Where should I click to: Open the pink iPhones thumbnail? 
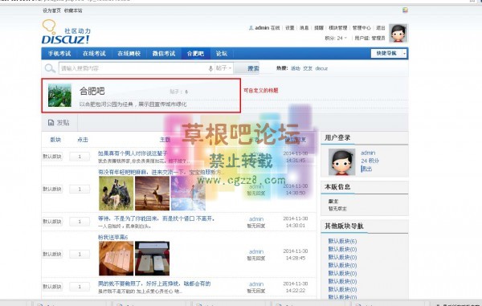pos(116,259)
